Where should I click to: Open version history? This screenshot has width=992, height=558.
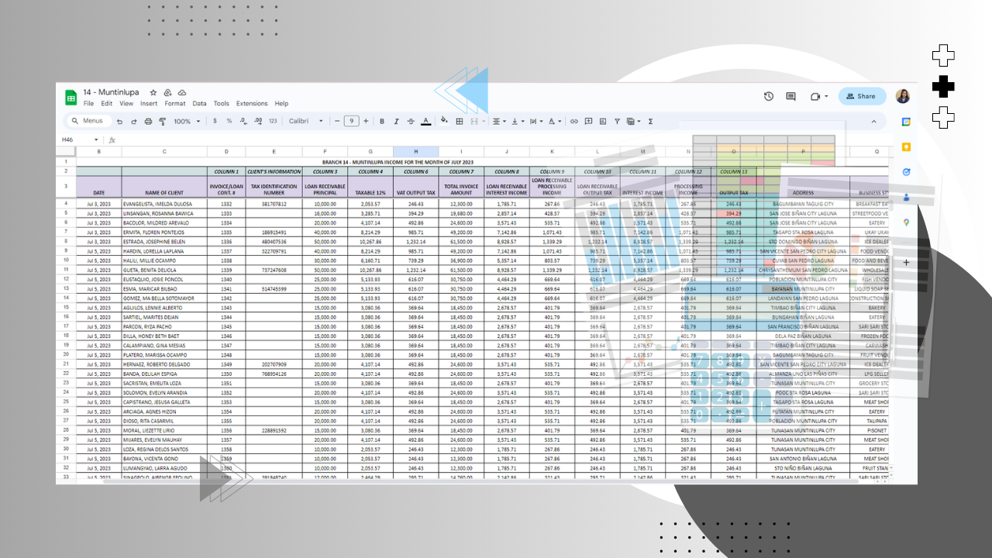coord(769,97)
